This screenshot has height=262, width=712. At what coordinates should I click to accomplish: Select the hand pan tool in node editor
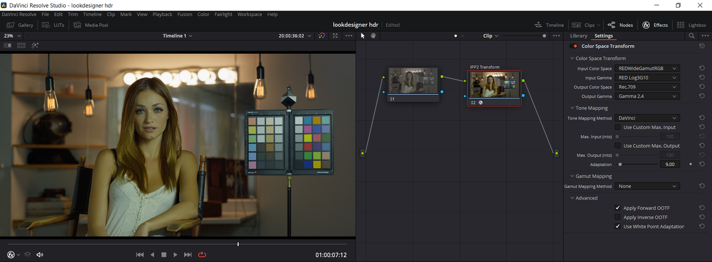(374, 36)
